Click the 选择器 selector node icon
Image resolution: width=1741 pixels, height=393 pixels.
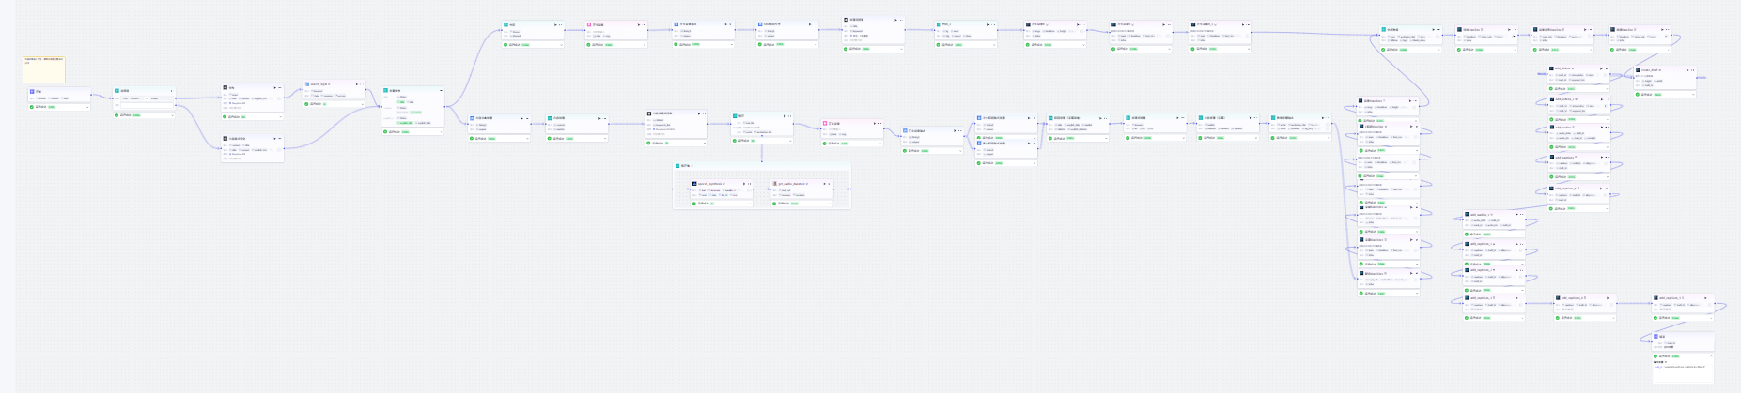click(117, 91)
